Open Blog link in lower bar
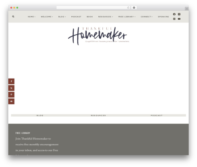This screenshot has width=197, height=167. pyautogui.click(x=40, y=115)
